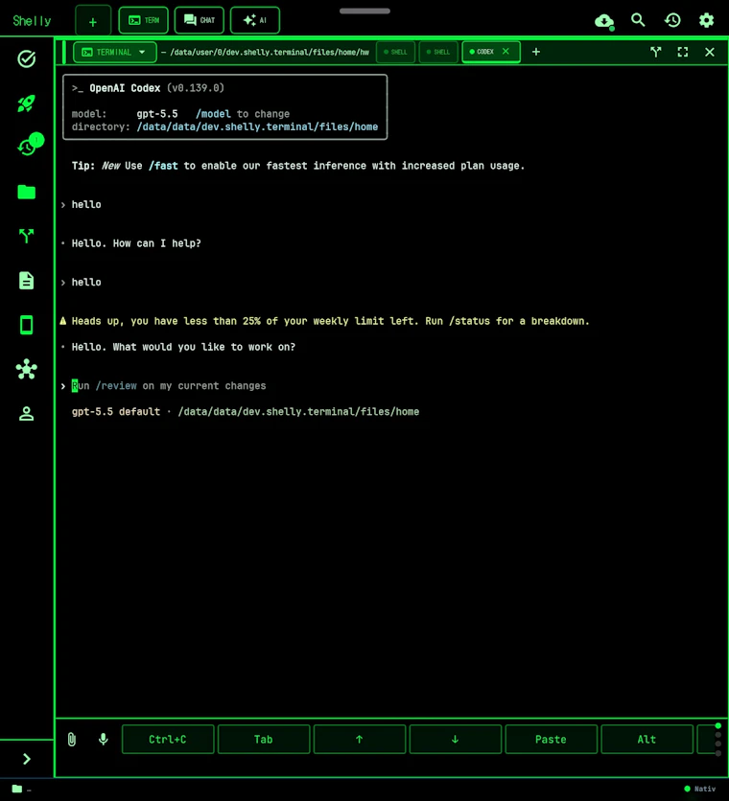Switch to the CHAT mode

pyautogui.click(x=199, y=20)
